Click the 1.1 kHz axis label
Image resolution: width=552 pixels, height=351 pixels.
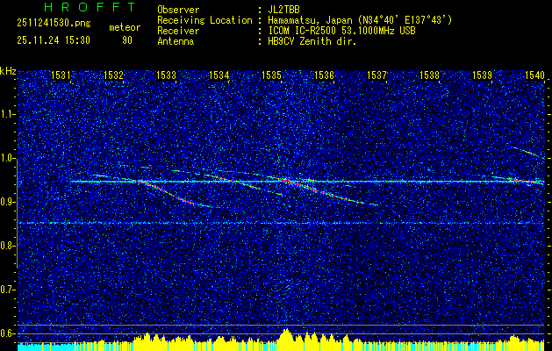[8, 114]
